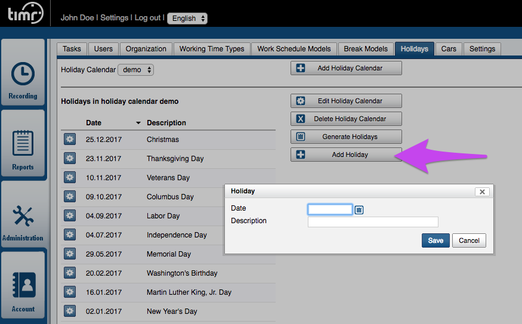Click the Log out link
Viewport: 522px width, 324px height.
147,18
